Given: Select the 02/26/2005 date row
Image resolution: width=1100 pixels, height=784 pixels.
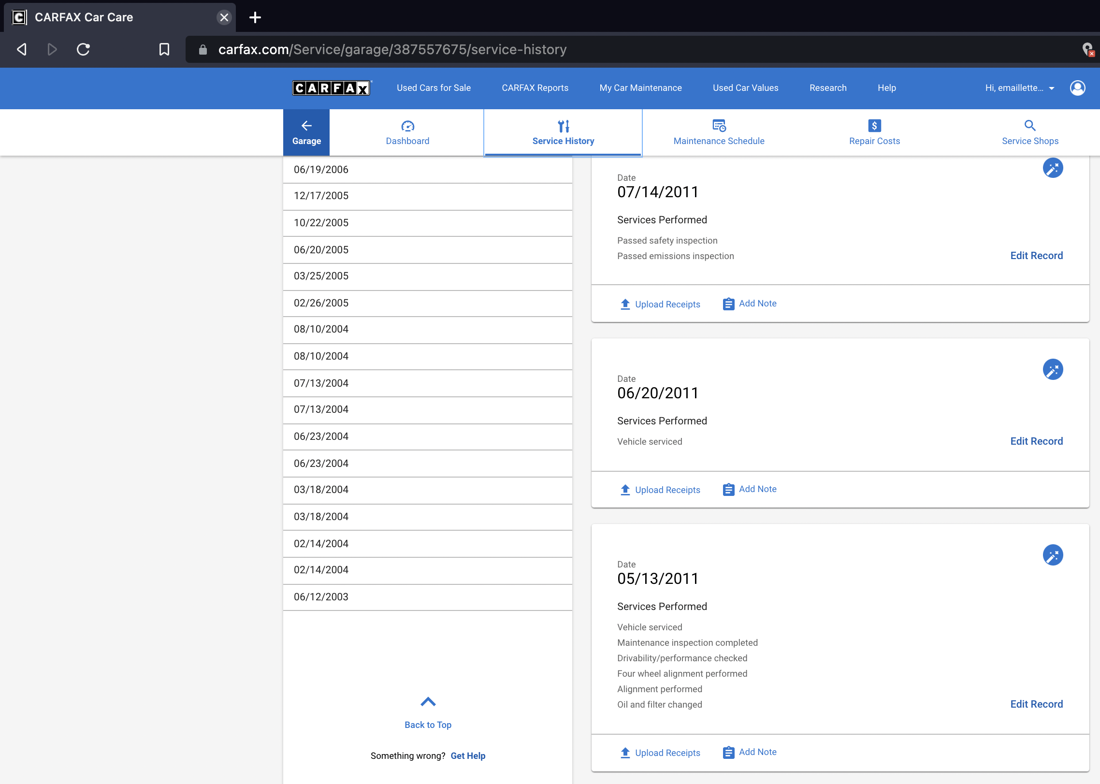Looking at the screenshot, I should click(427, 304).
